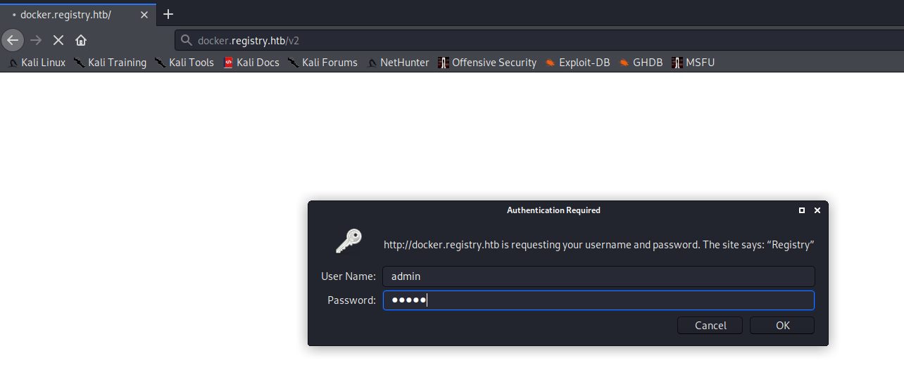Screen dimensions: 904x370
Task: Go to the browser home page icon
Action: pyautogui.click(x=81, y=40)
